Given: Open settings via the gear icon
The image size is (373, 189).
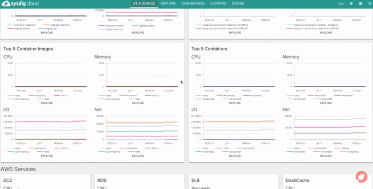Looking at the screenshot, I should point(351,3).
